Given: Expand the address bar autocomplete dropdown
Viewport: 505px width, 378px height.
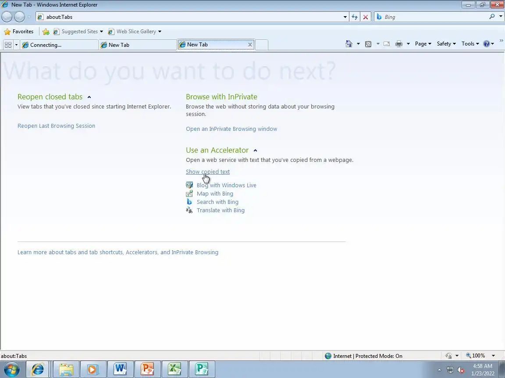Looking at the screenshot, I should tap(345, 17).
